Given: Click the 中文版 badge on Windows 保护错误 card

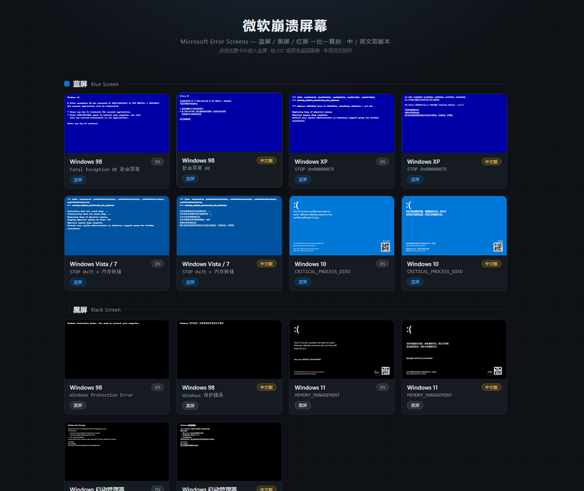Looking at the screenshot, I should pos(266,387).
